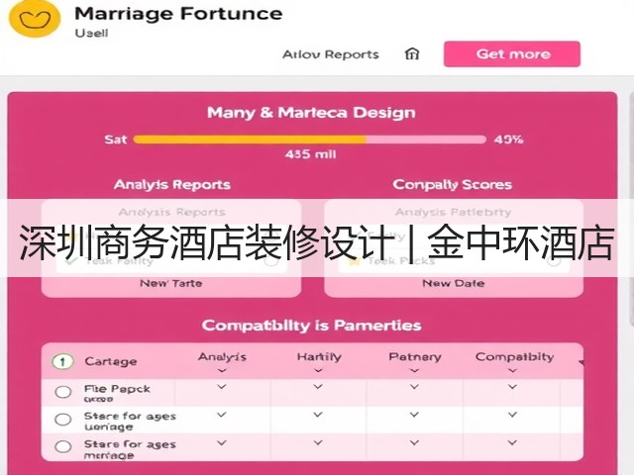Click the yellow Marriage Fortunce logo icon
The height and width of the screenshot is (475, 634).
(x=35, y=17)
